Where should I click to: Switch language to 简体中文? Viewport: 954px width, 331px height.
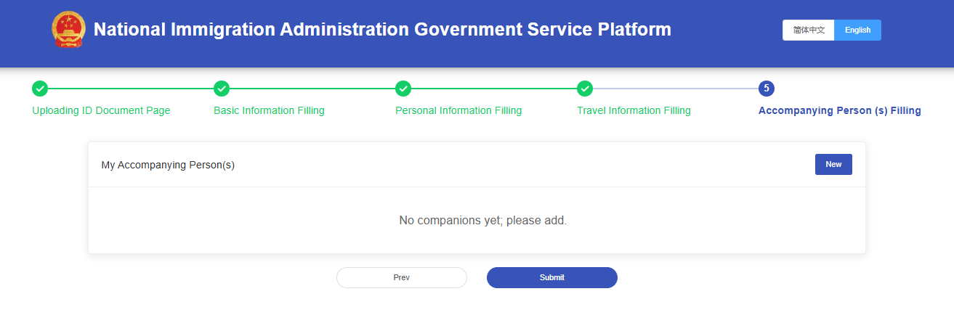(x=809, y=30)
